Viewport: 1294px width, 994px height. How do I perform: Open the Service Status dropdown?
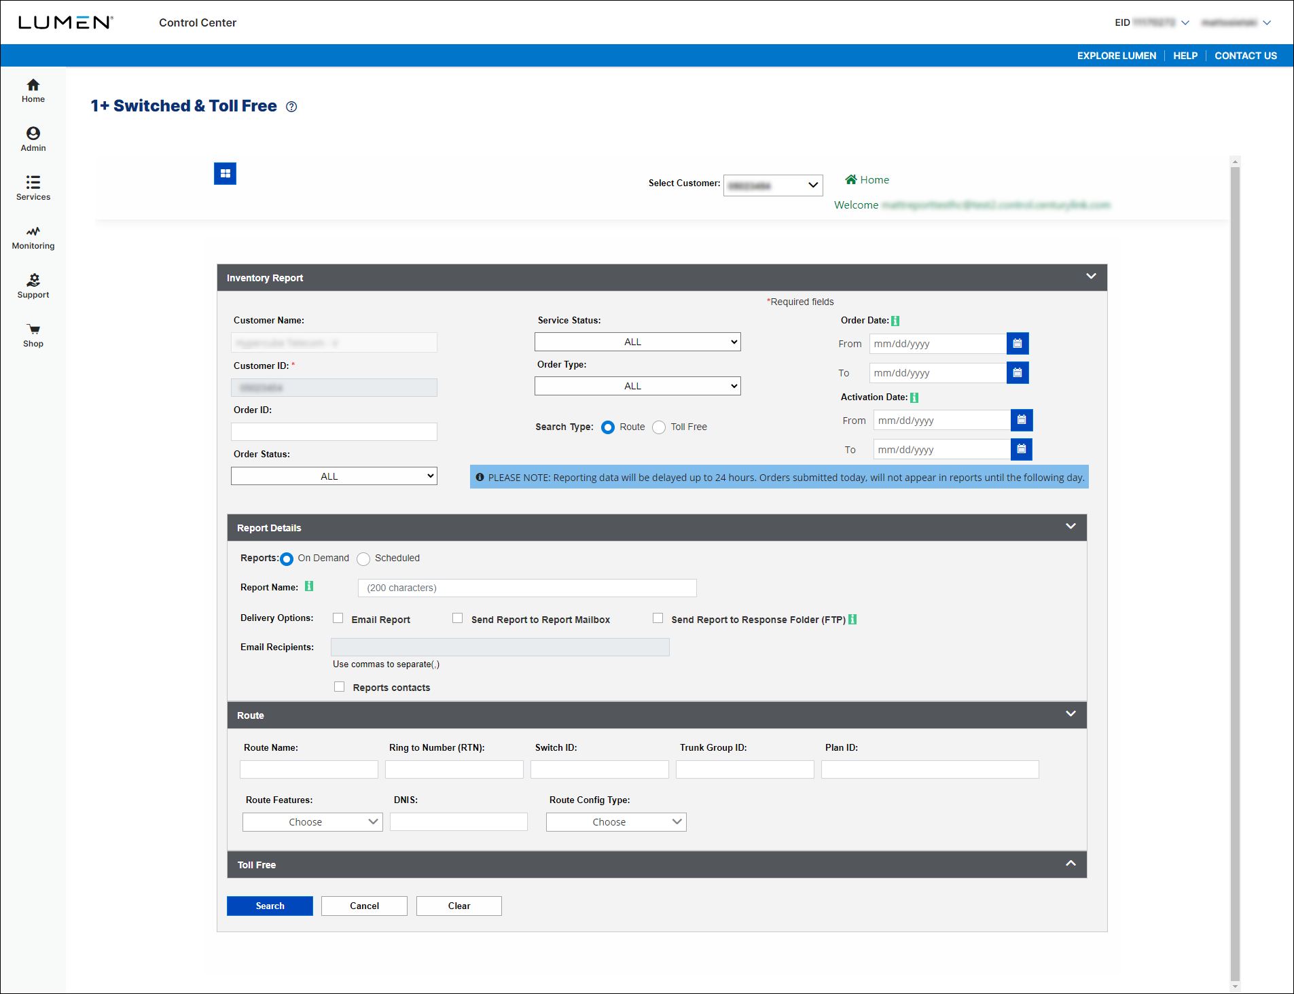pos(637,342)
